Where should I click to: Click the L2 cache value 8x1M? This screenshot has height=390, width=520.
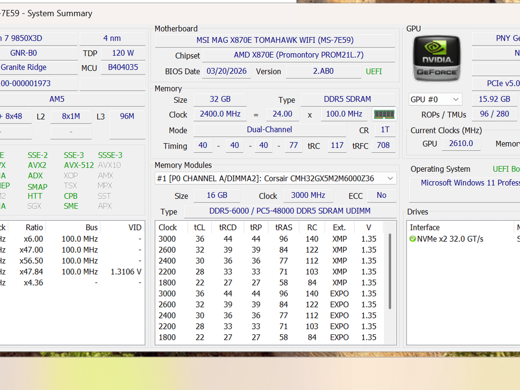point(71,116)
